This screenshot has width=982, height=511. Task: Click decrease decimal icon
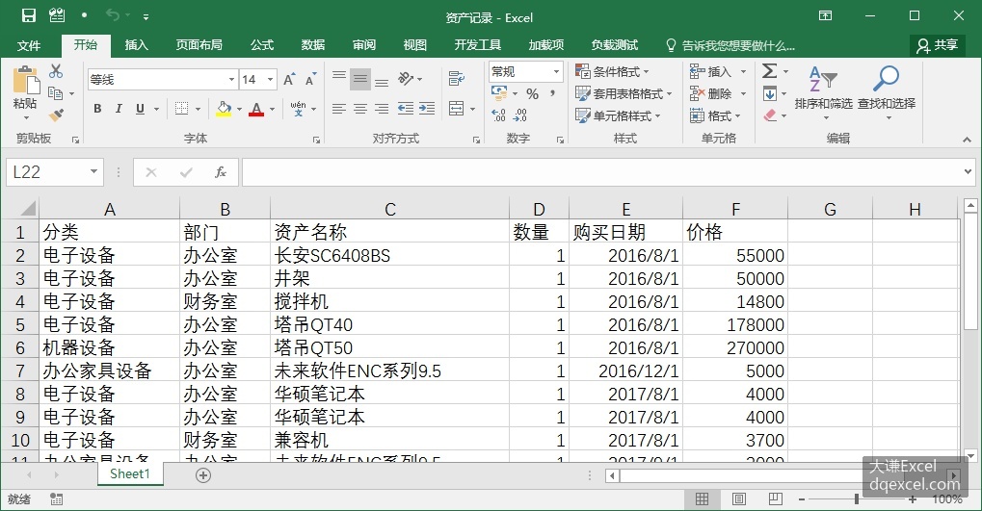tap(519, 115)
